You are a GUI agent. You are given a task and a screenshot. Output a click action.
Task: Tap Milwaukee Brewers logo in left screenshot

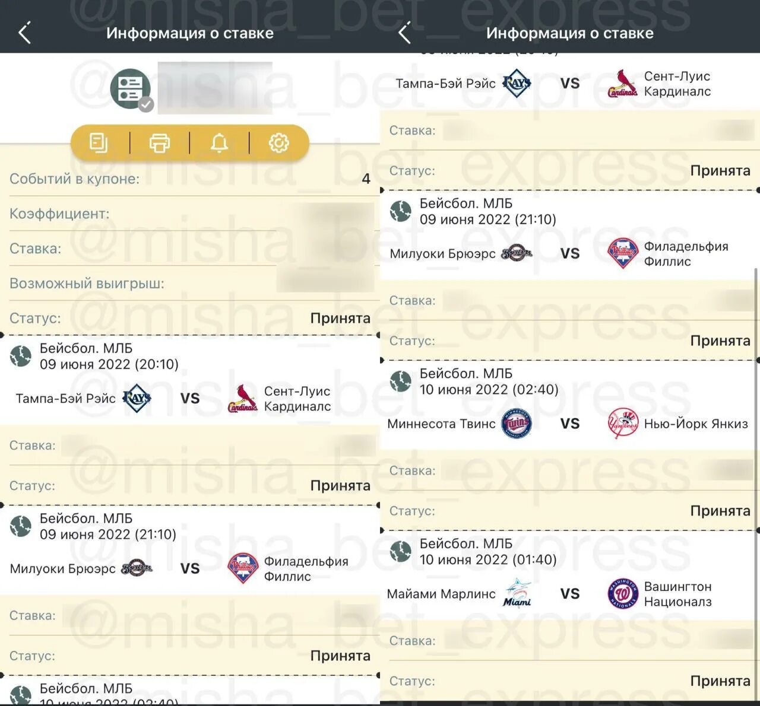pos(137,568)
